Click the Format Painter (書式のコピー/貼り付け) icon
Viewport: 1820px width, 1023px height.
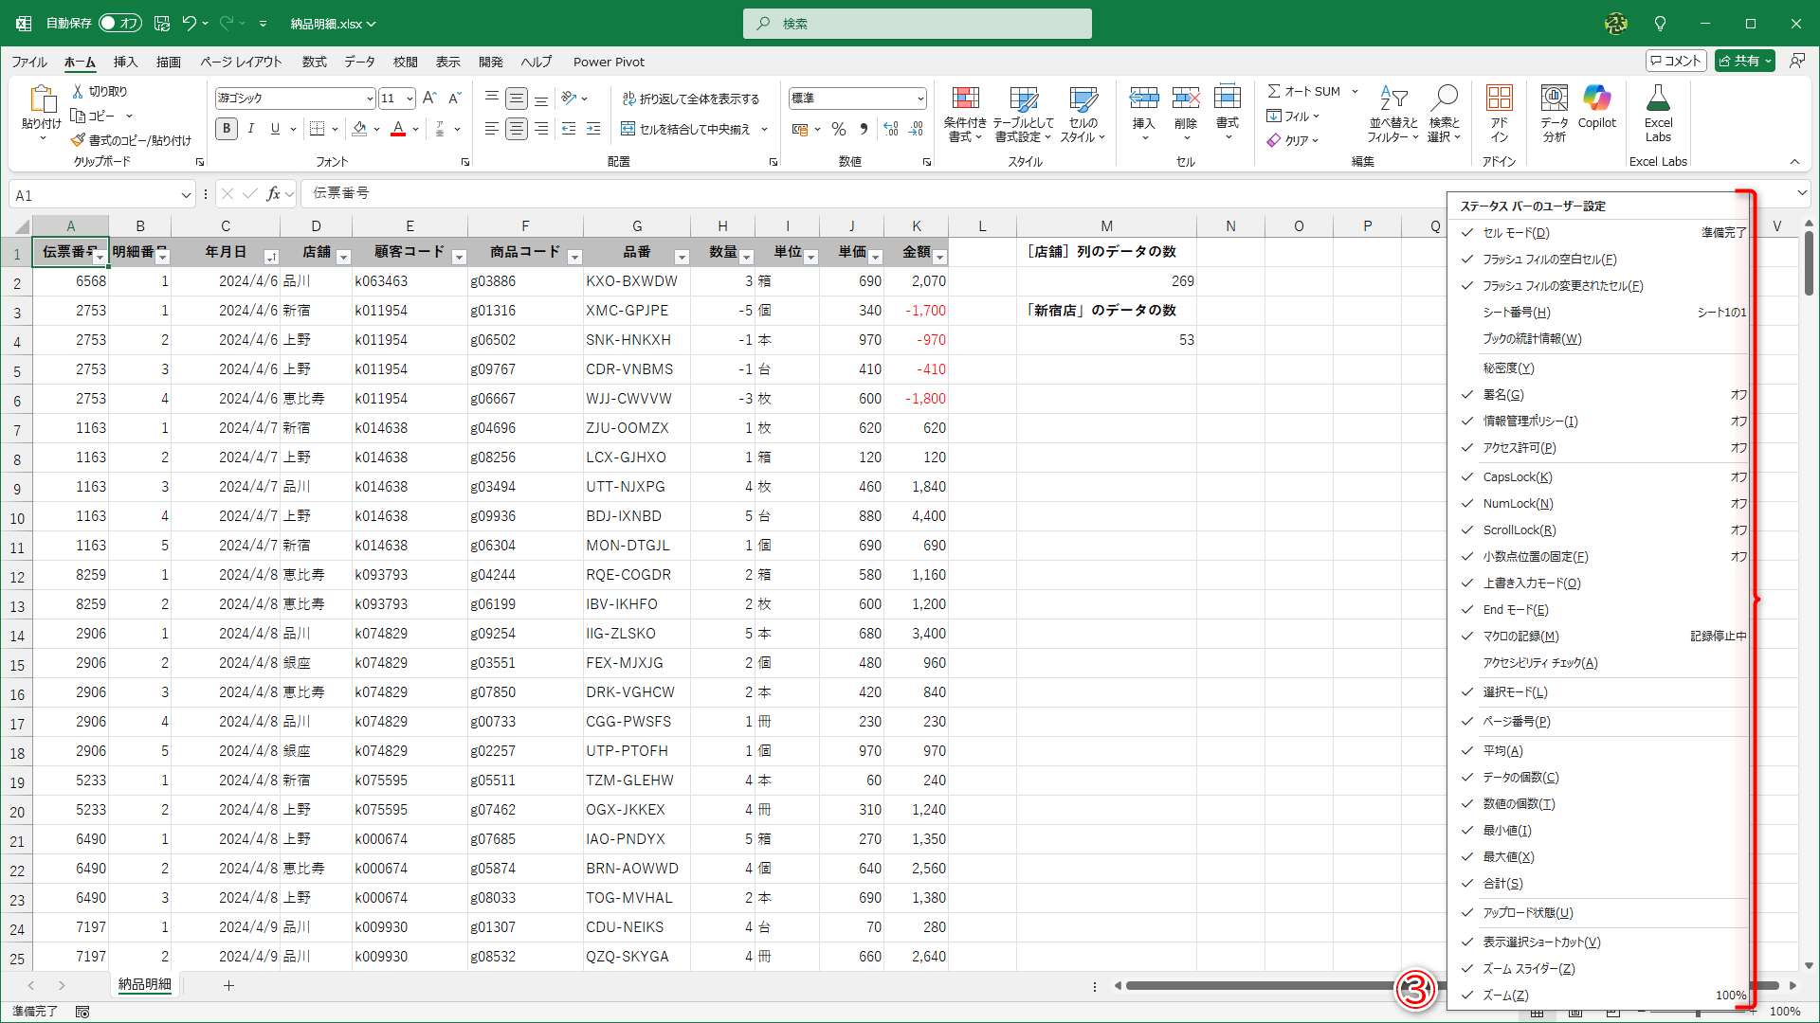pyautogui.click(x=78, y=140)
